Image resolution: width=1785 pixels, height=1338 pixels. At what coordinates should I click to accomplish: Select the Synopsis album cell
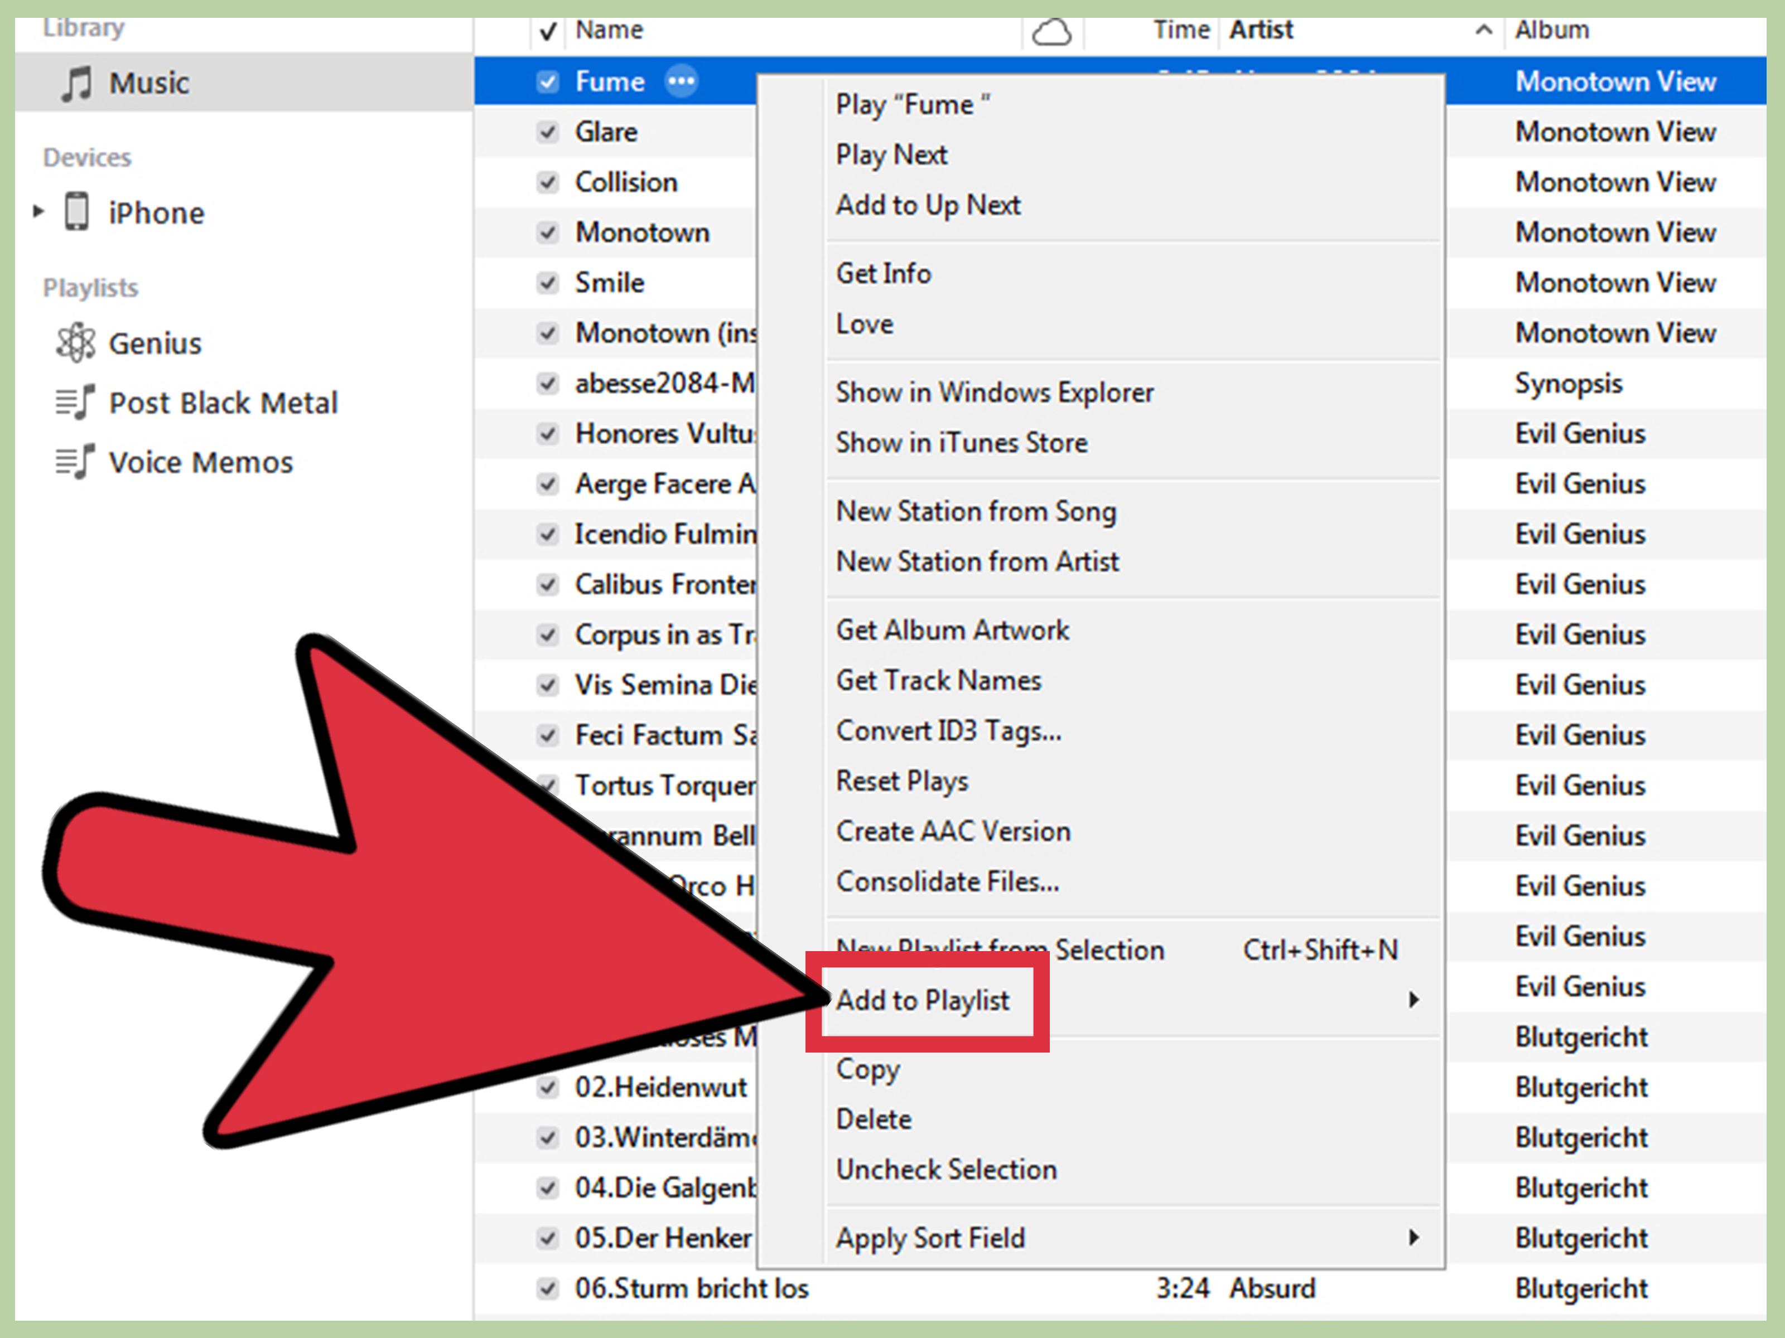click(x=1568, y=384)
